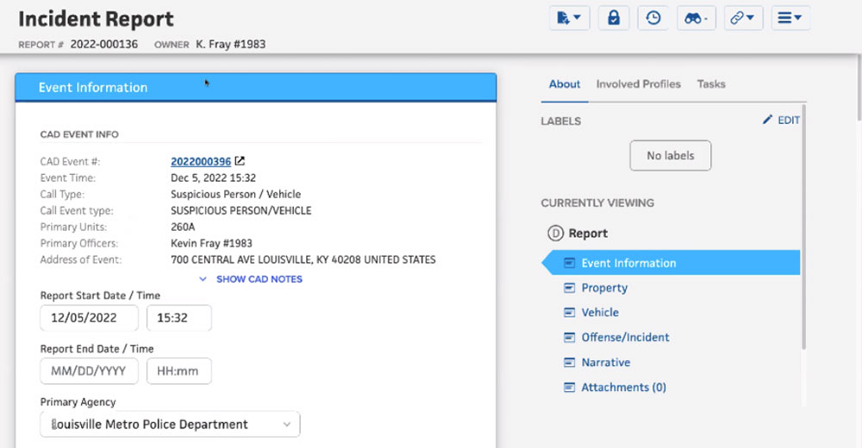The image size is (862, 448).
Task: Select the About tab
Action: pos(565,84)
